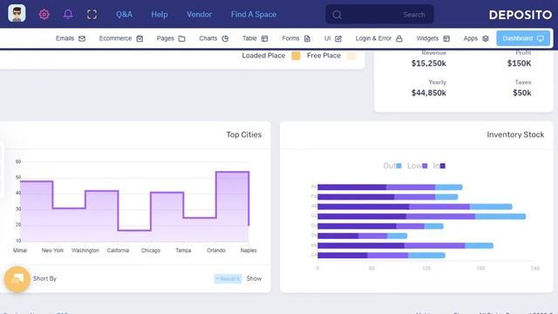This screenshot has width=558, height=314.
Task: Click the blue Dashboard button
Action: [523, 38]
